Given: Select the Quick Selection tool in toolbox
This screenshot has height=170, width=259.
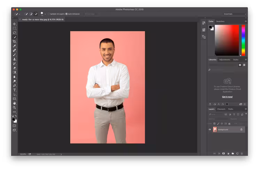Looking at the screenshot, I should pos(14,37).
